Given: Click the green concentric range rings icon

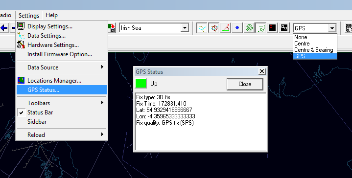Looking at the screenshot, I should 249,28.
